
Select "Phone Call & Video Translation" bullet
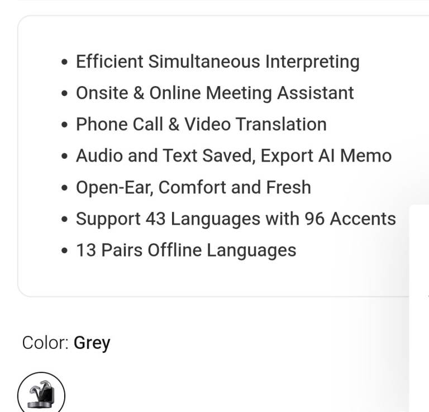click(x=201, y=124)
